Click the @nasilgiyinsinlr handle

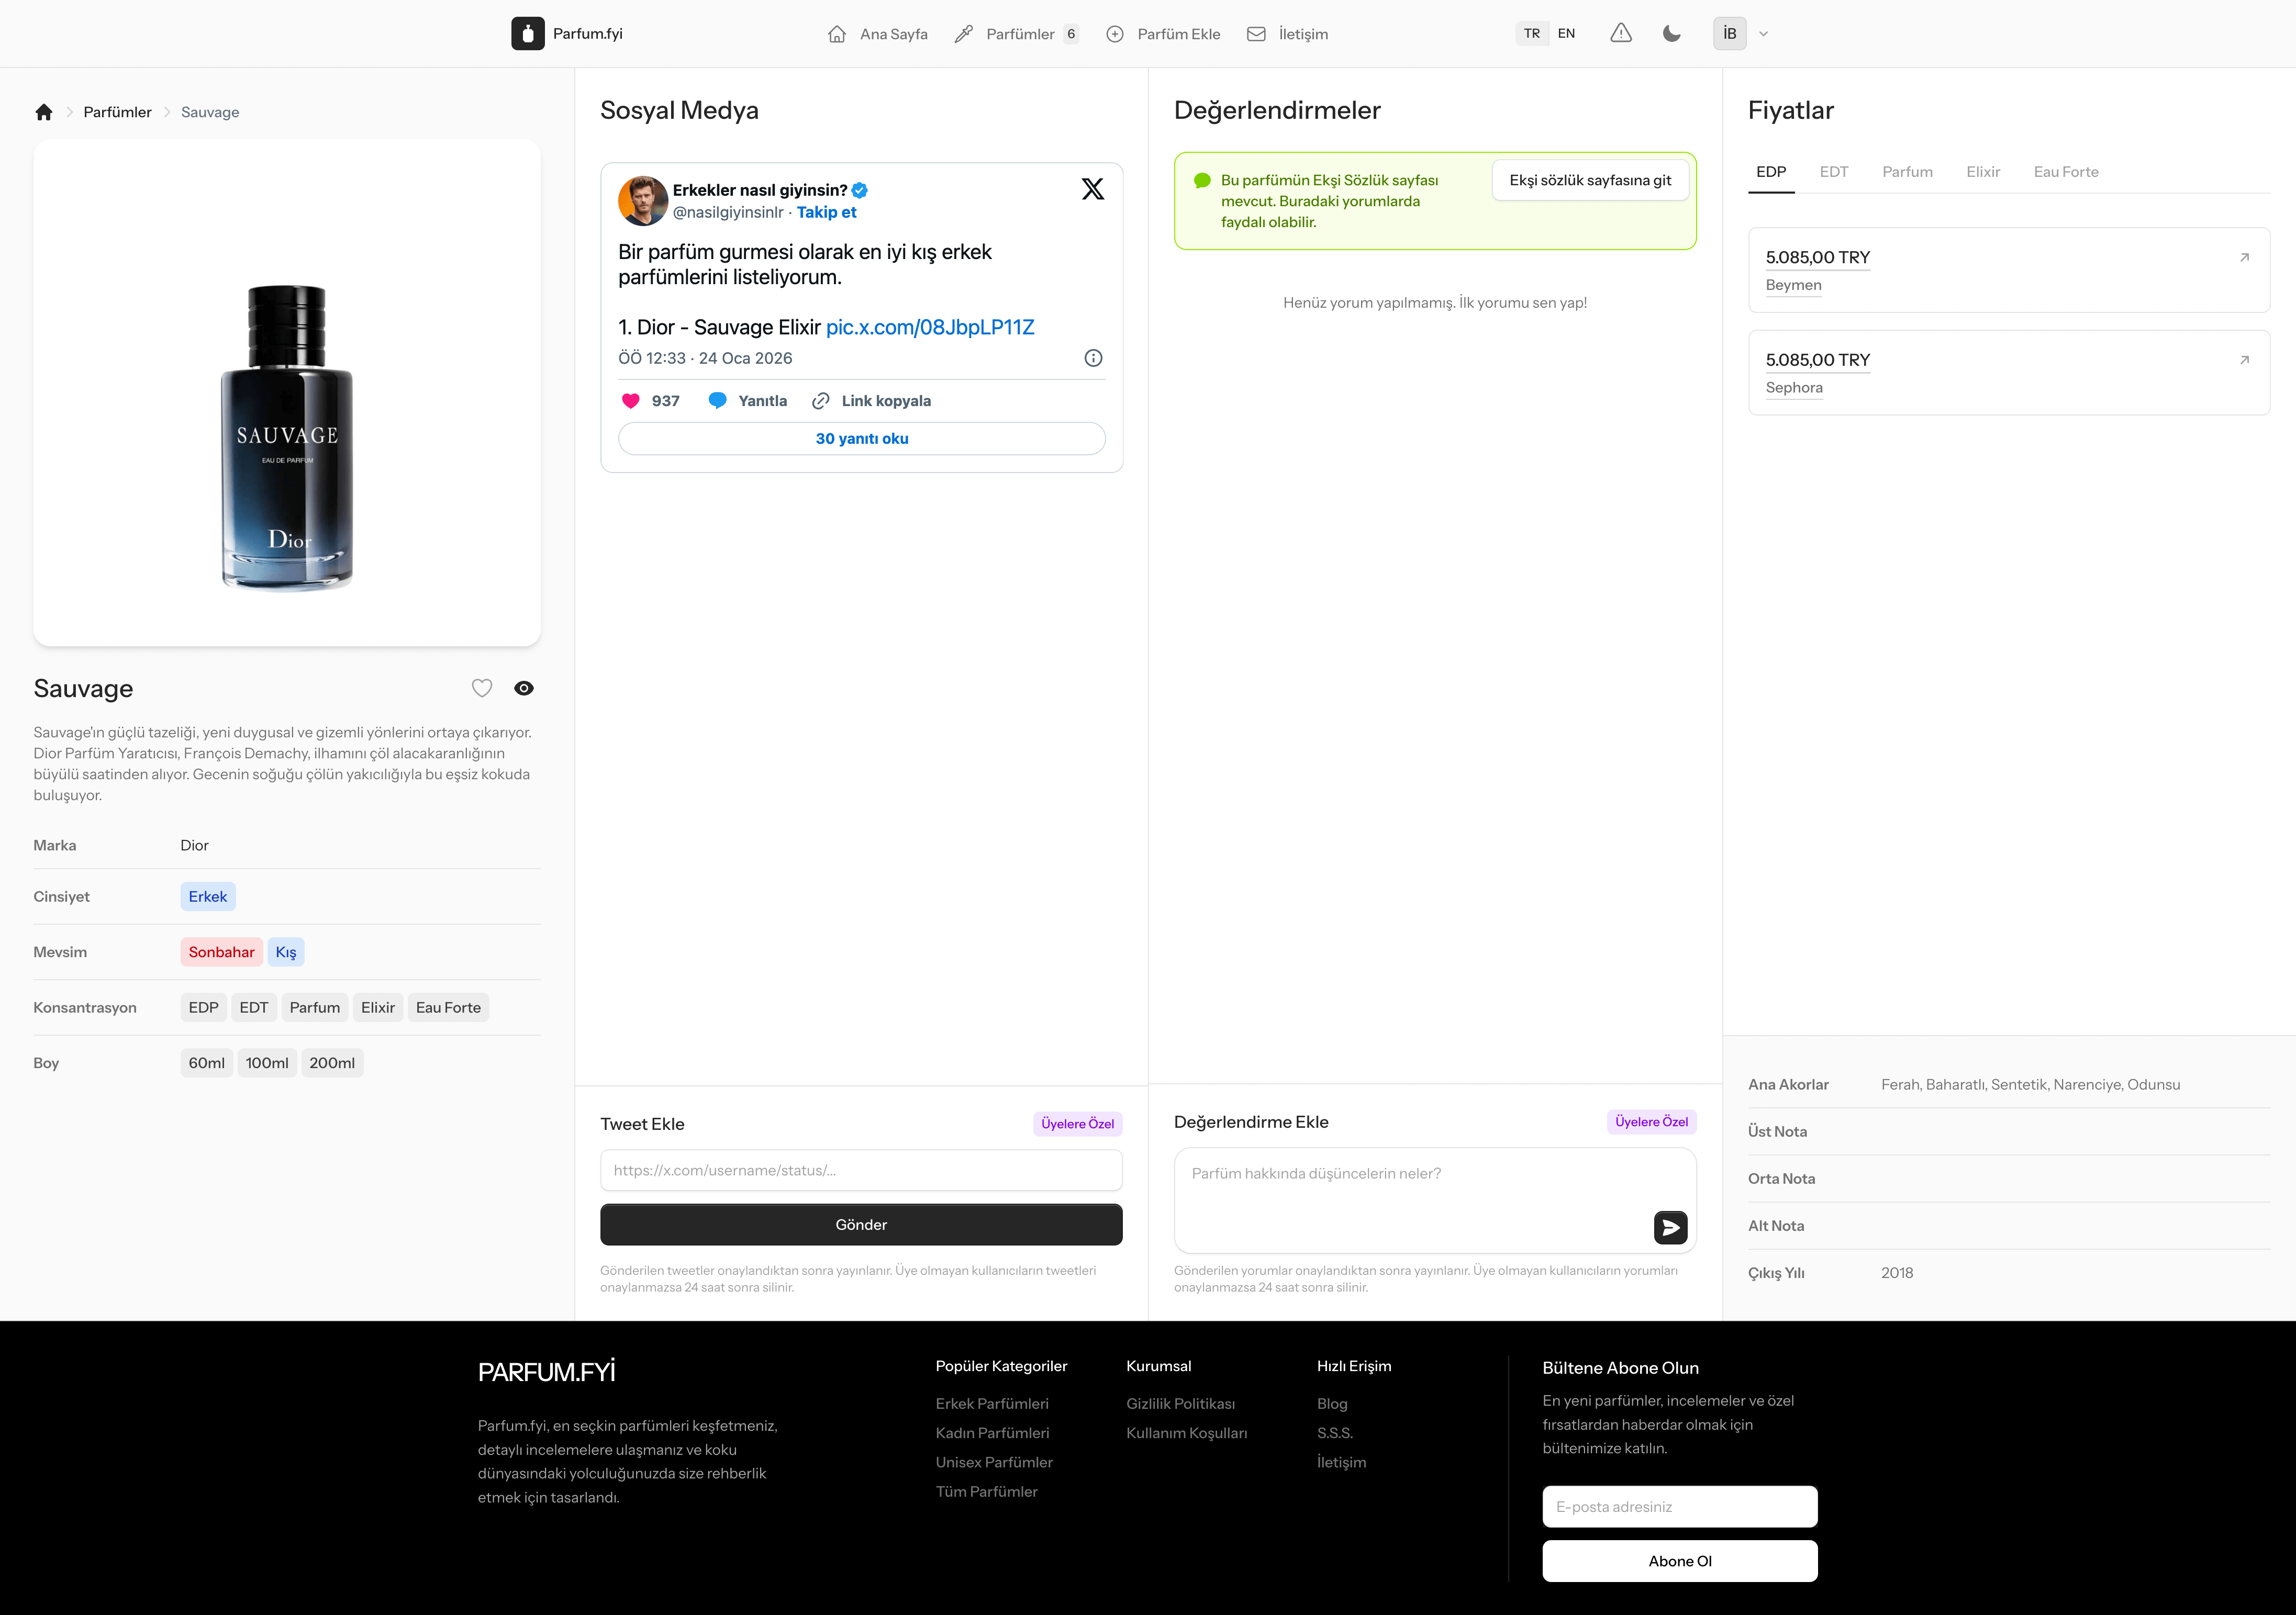point(728,212)
